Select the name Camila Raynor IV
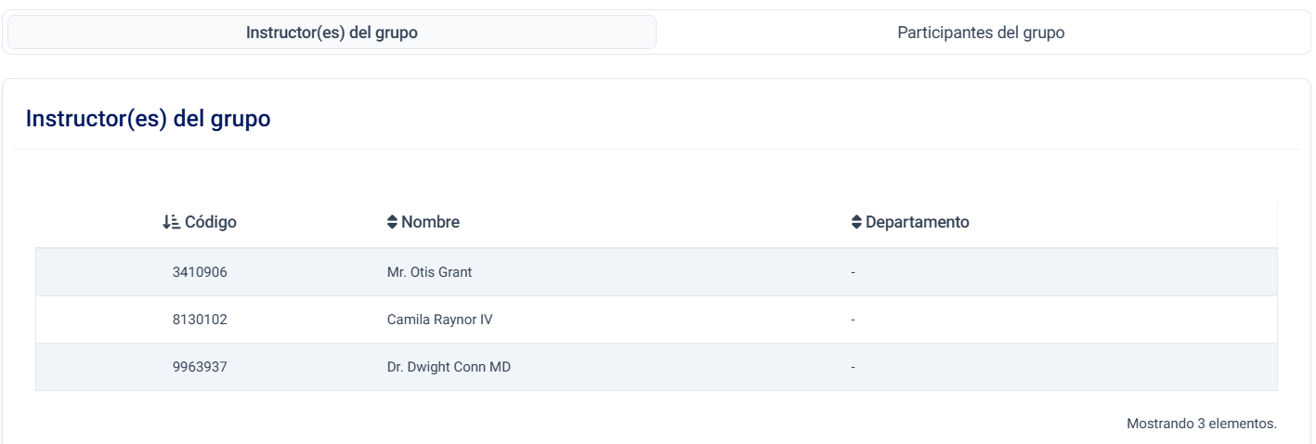The image size is (1316, 444). (439, 320)
